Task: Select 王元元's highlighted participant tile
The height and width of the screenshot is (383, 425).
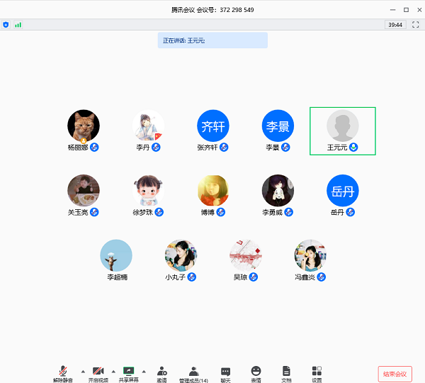Action: pyautogui.click(x=343, y=131)
